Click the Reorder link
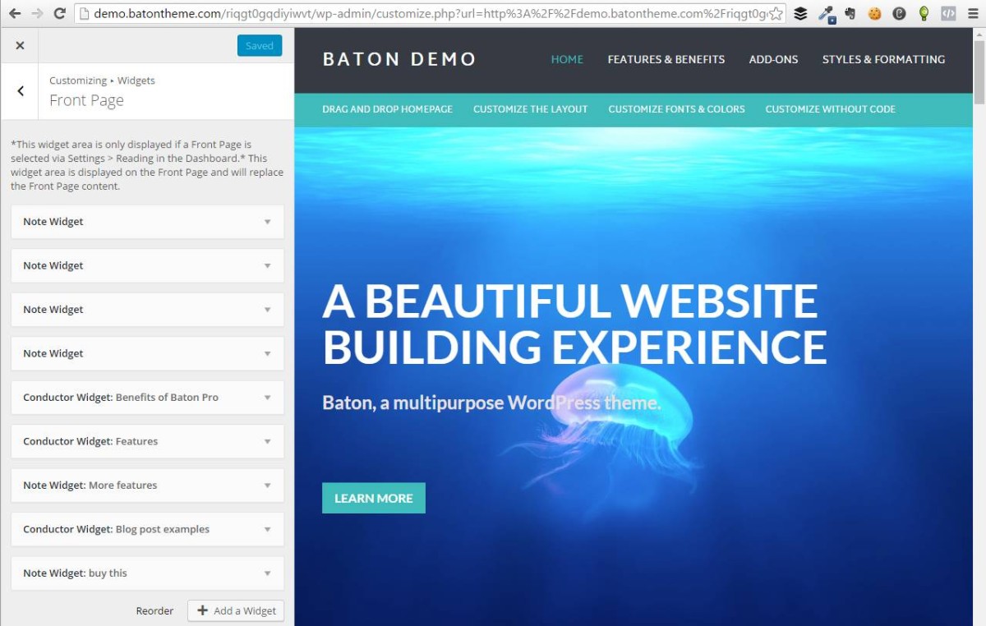Viewport: 986px width, 626px height. click(x=154, y=610)
